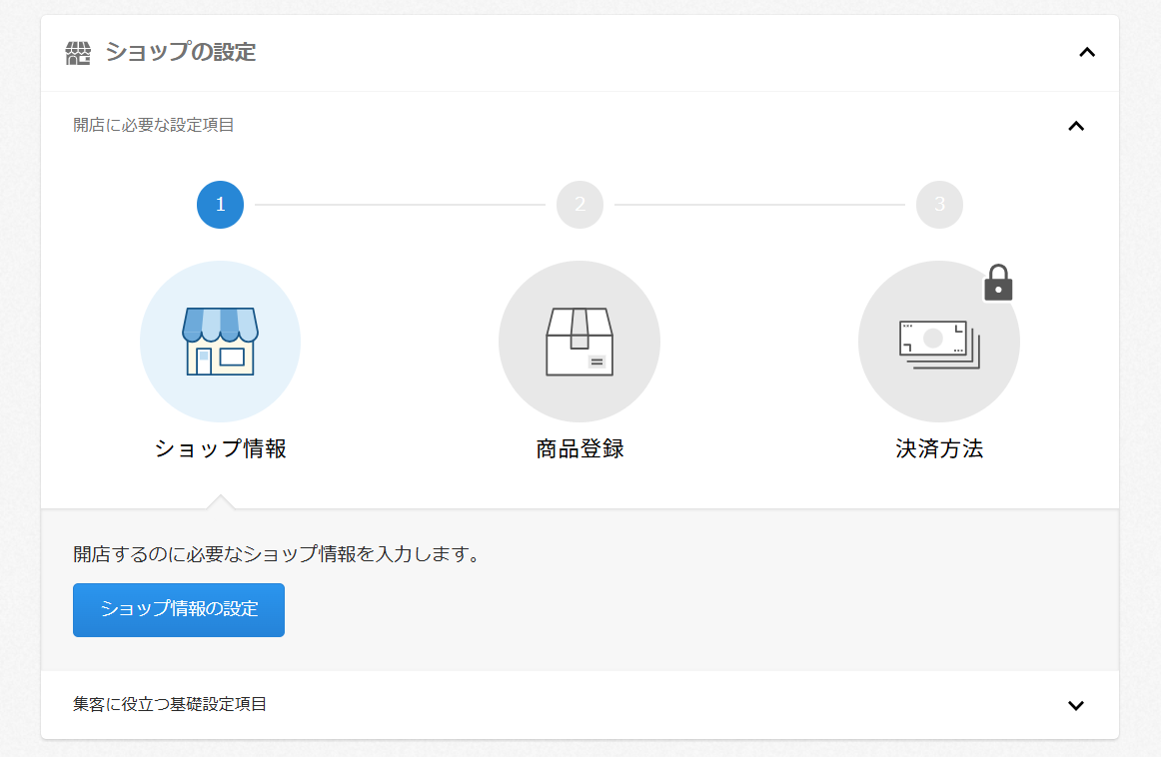The width and height of the screenshot is (1161, 757).
Task: Click the lock icon on the payment step
Action: (x=999, y=281)
